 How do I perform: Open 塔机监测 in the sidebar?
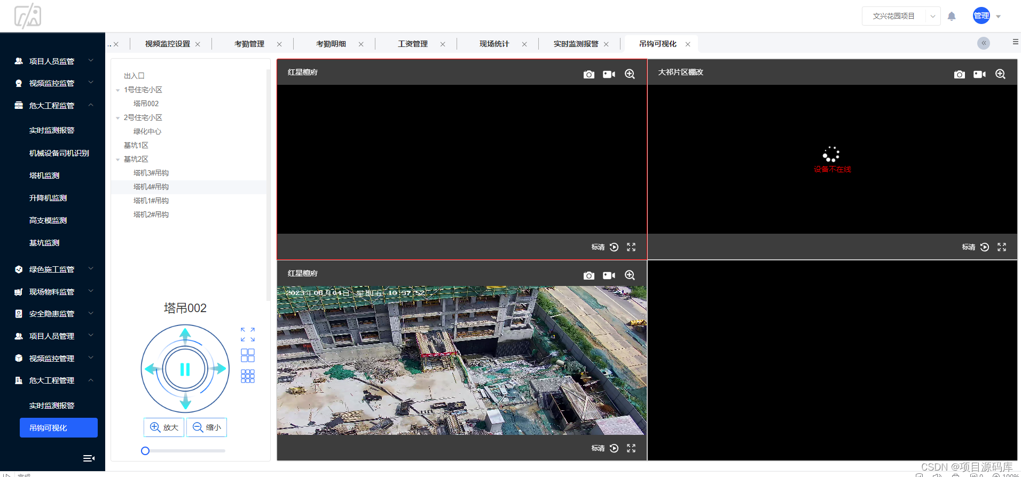pos(44,175)
